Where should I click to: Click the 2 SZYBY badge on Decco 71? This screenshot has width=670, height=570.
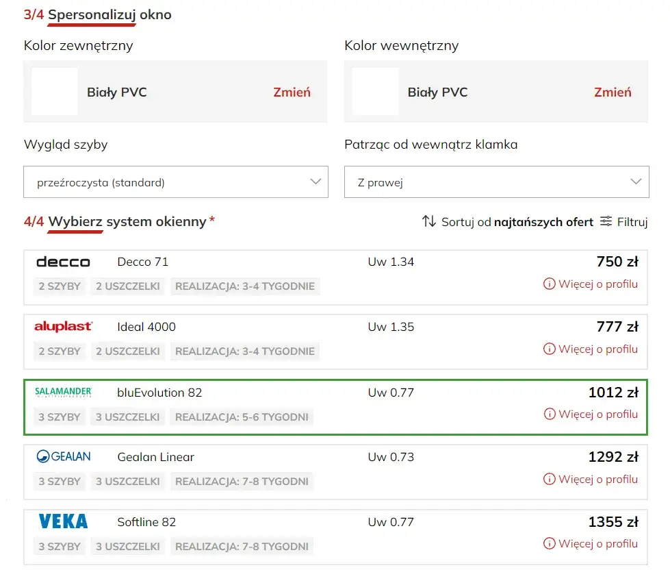[59, 286]
